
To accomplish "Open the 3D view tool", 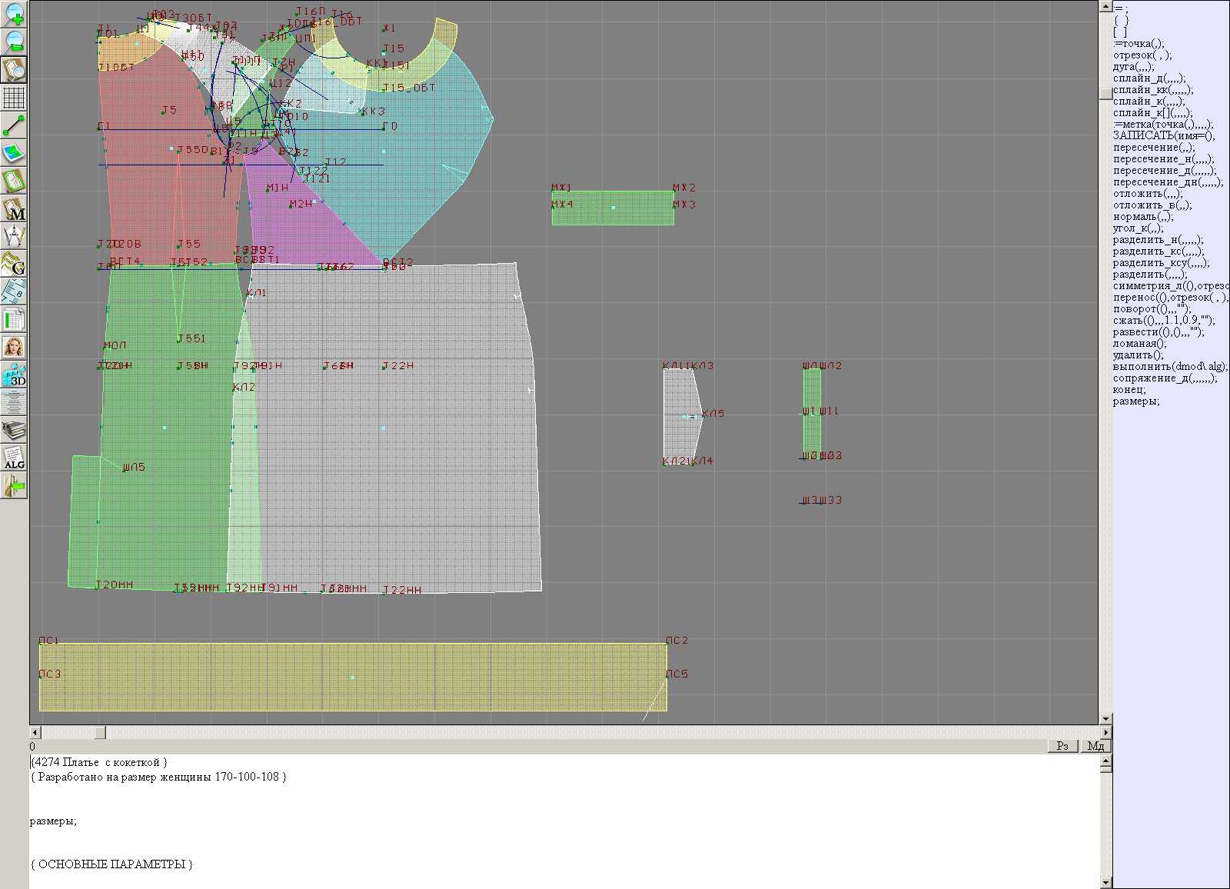I will (14, 375).
